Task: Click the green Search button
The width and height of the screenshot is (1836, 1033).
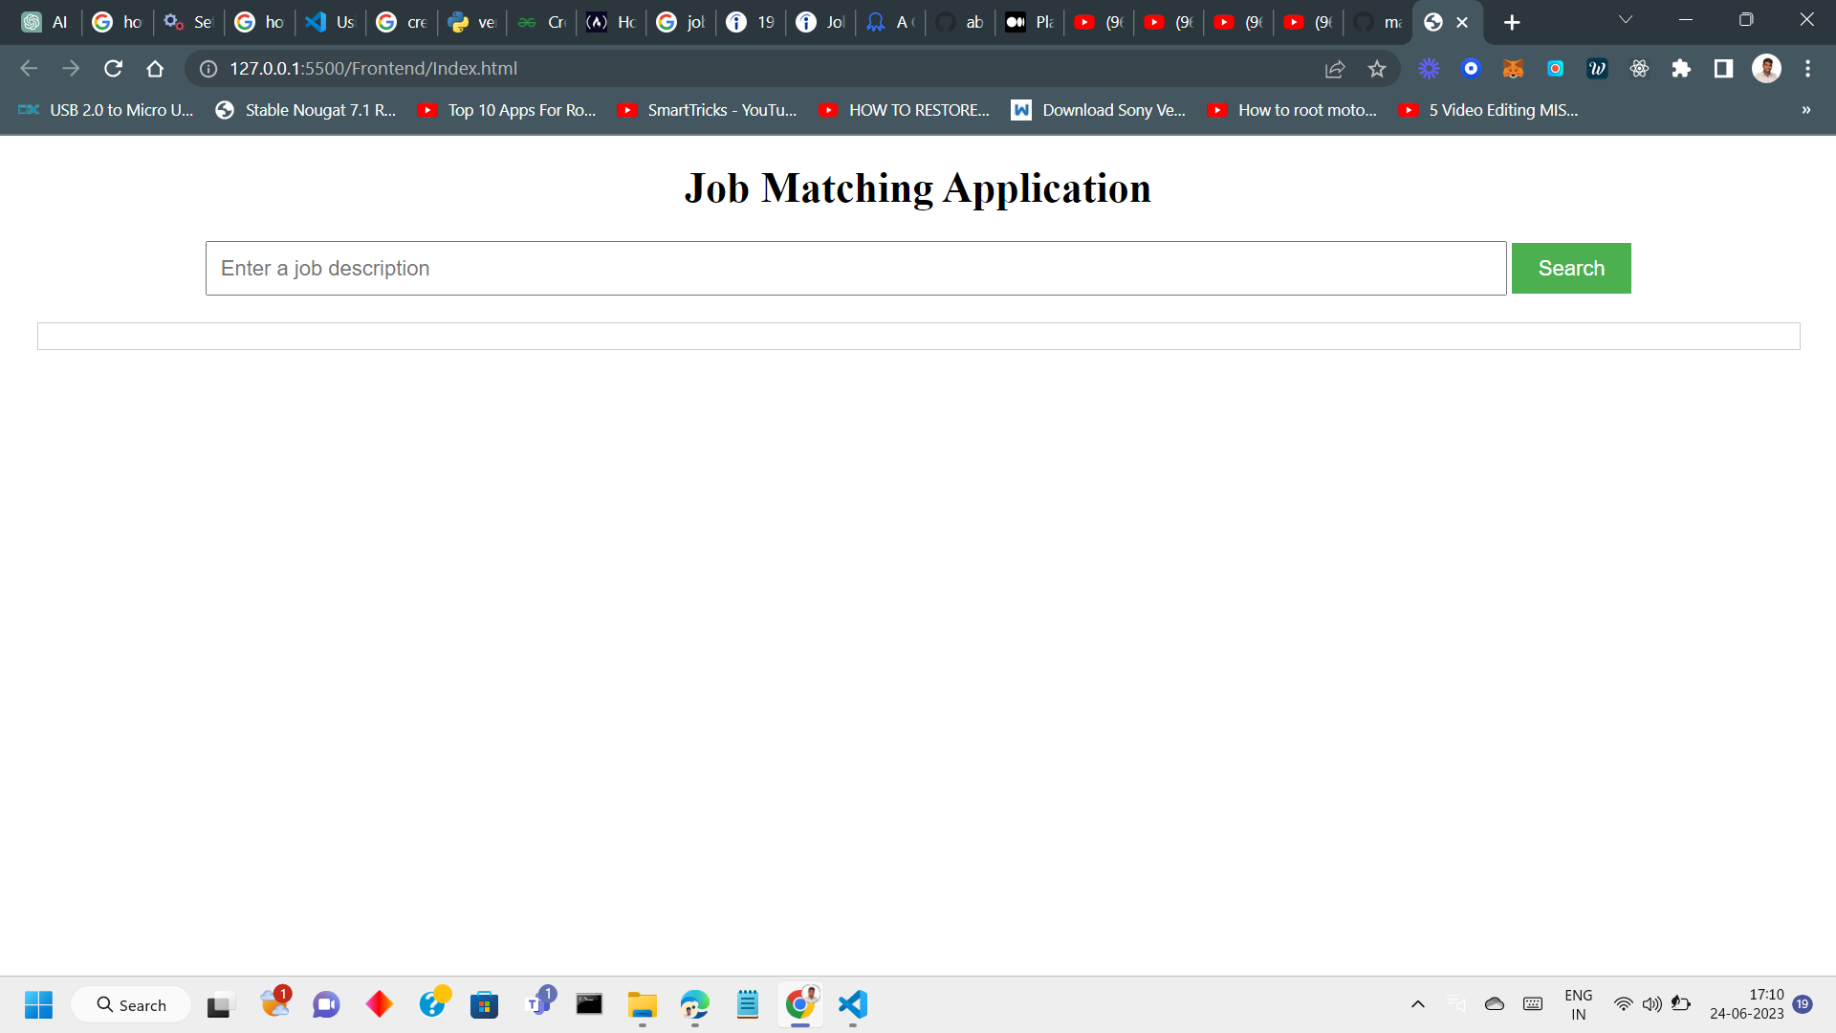Action: (1571, 268)
